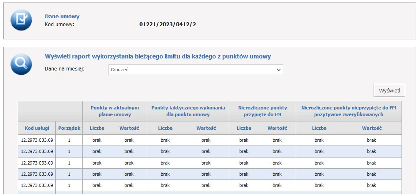Click the 'Dane umowy' section heading
The width and height of the screenshot is (419, 194).
pos(62,17)
